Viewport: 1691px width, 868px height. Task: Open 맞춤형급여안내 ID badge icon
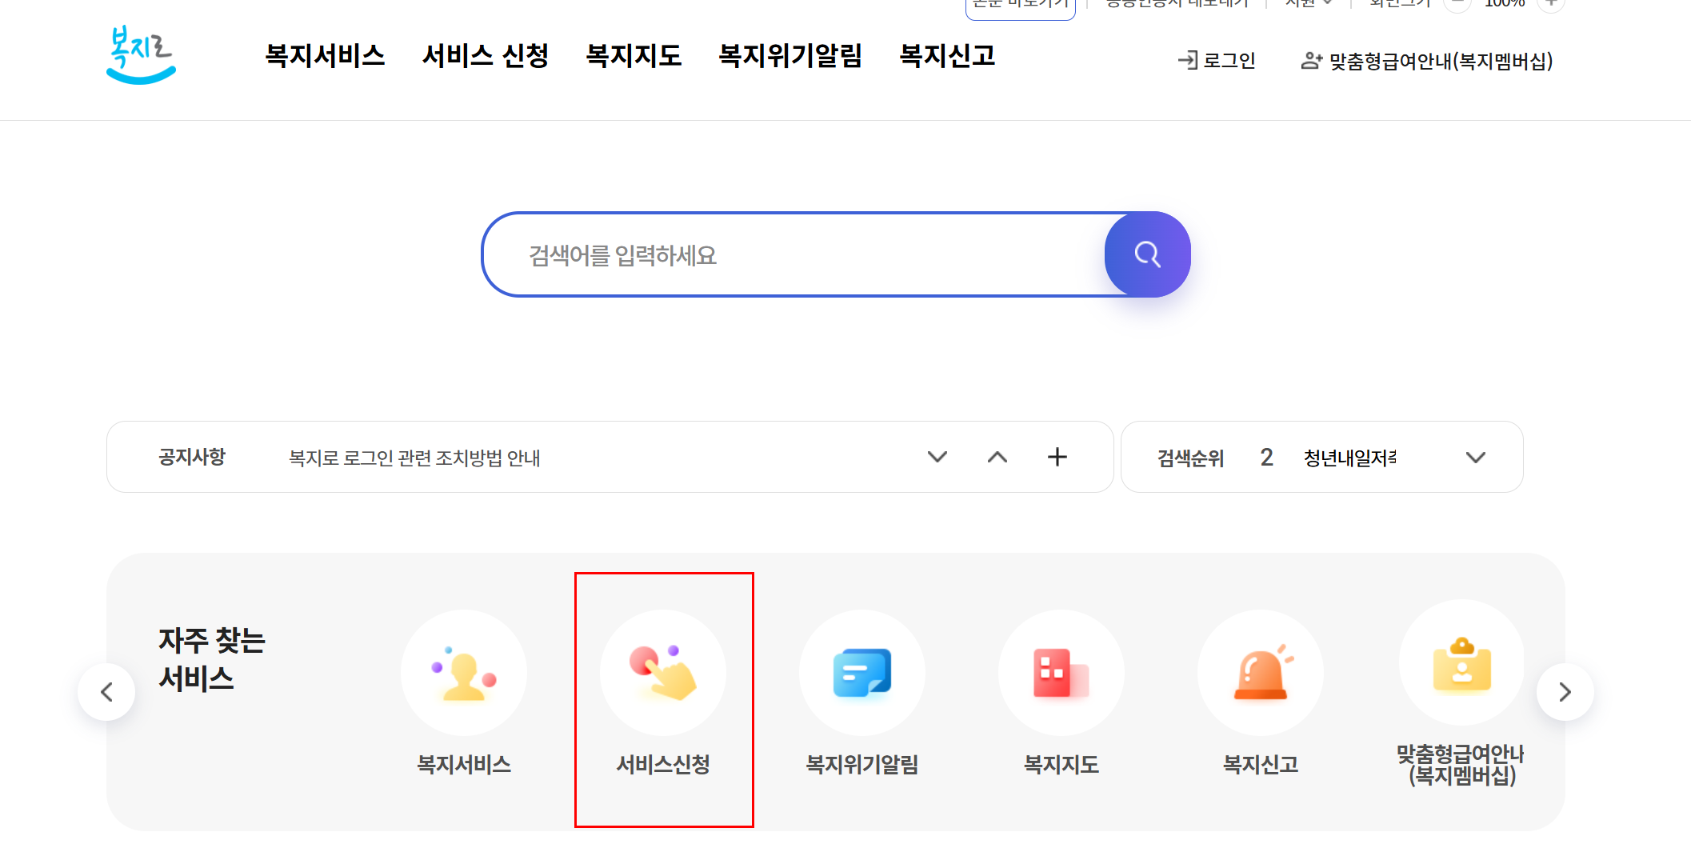(x=1461, y=663)
